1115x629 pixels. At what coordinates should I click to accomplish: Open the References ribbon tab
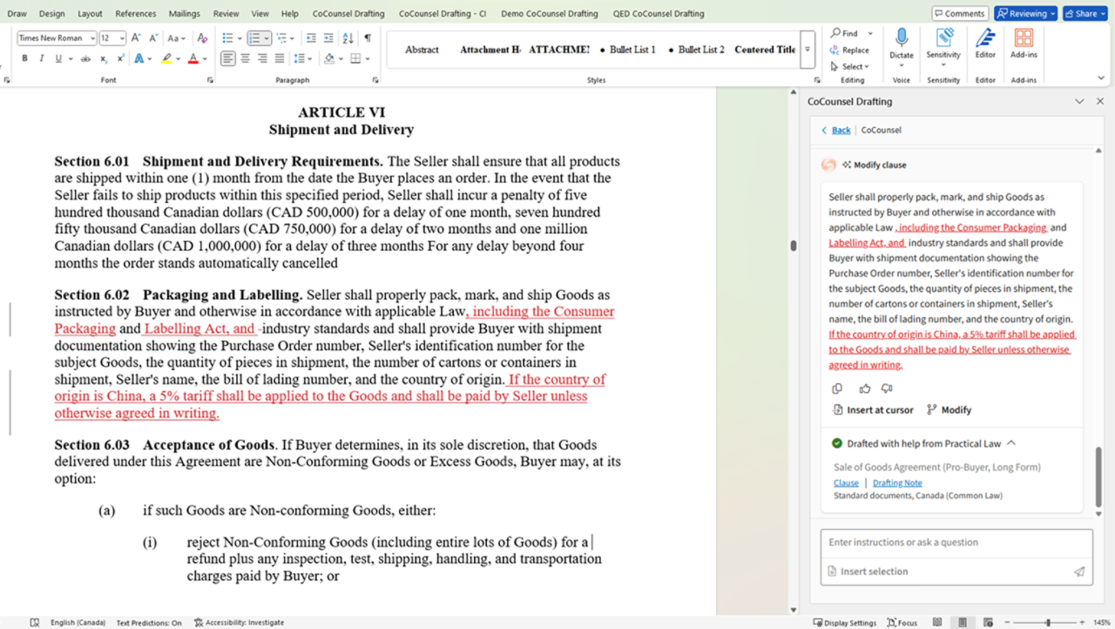click(136, 14)
